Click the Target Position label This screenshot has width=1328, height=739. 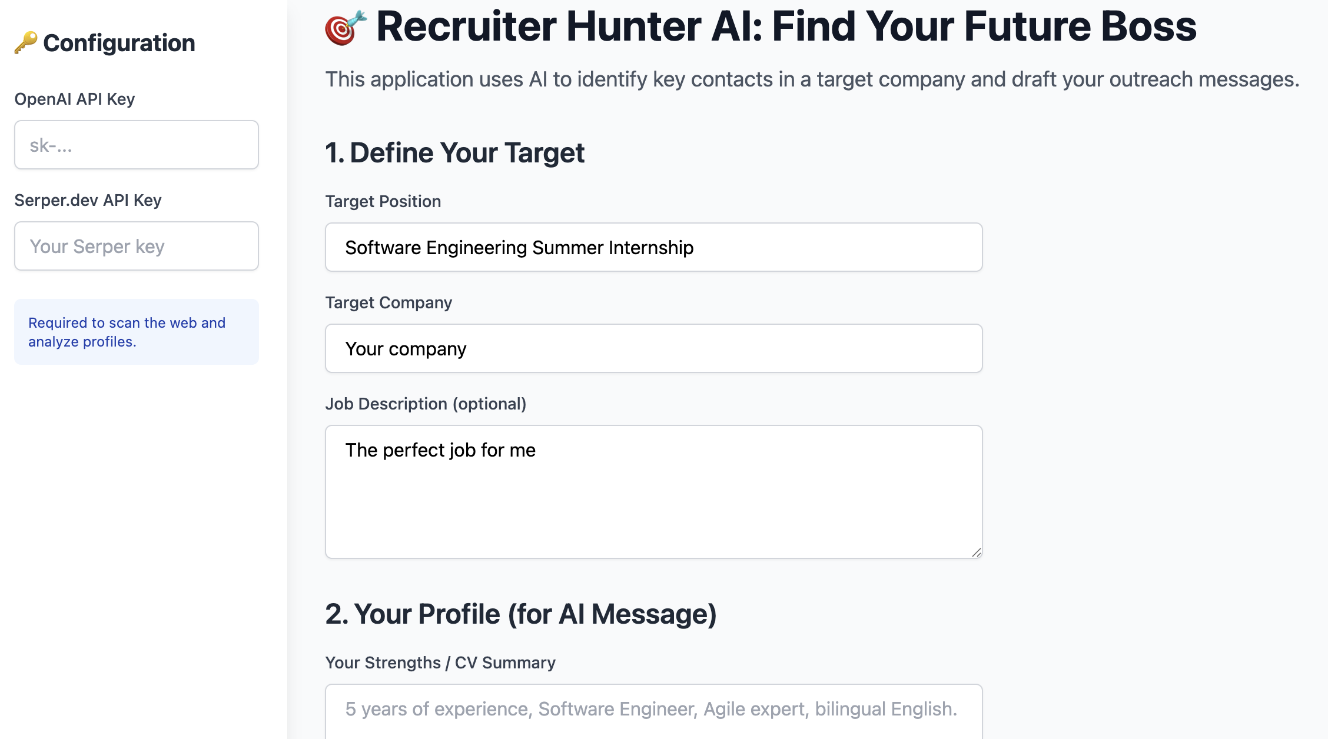point(383,201)
